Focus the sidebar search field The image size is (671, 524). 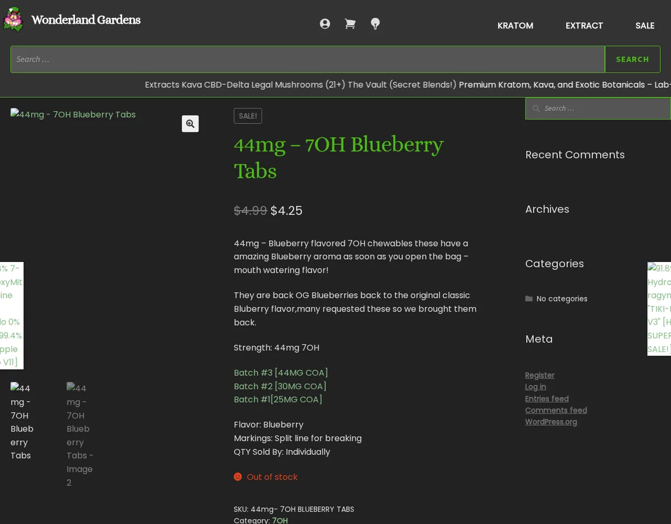point(598,108)
